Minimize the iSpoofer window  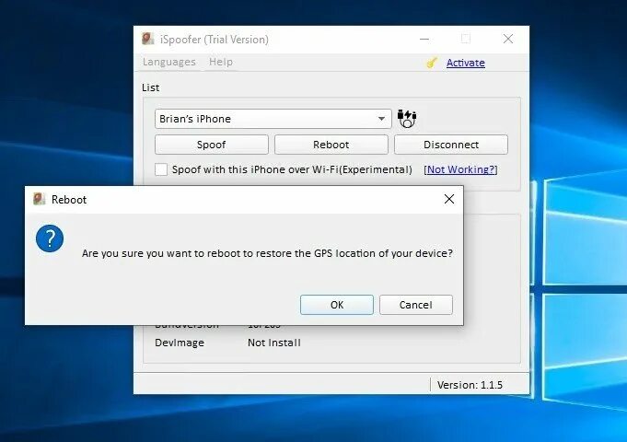[424, 39]
